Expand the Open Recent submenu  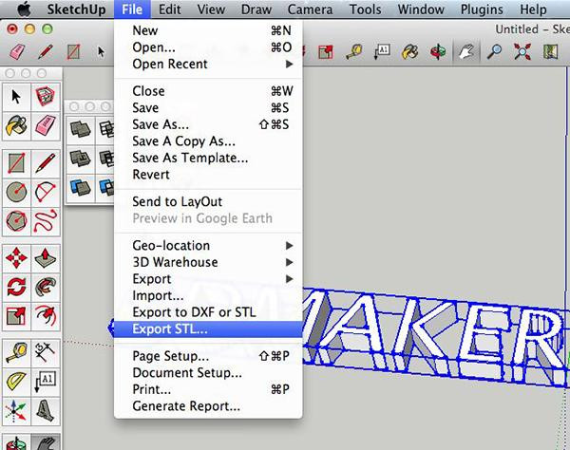pyautogui.click(x=208, y=64)
